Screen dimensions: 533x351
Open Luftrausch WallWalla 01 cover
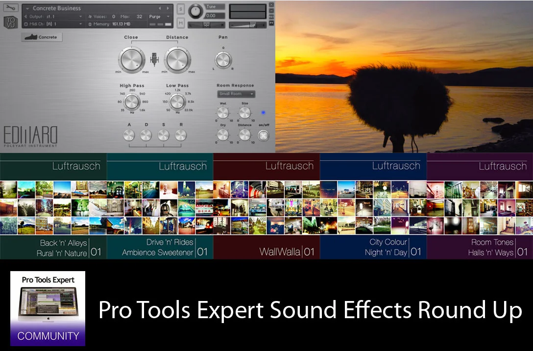(266, 206)
